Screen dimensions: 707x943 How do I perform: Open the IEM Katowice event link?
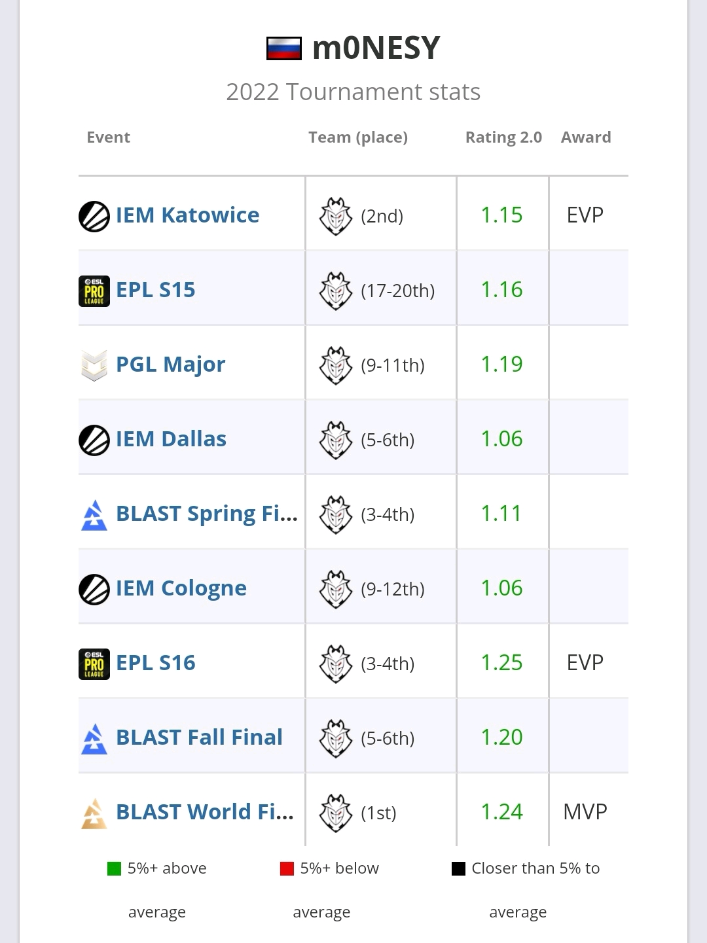coord(187,215)
